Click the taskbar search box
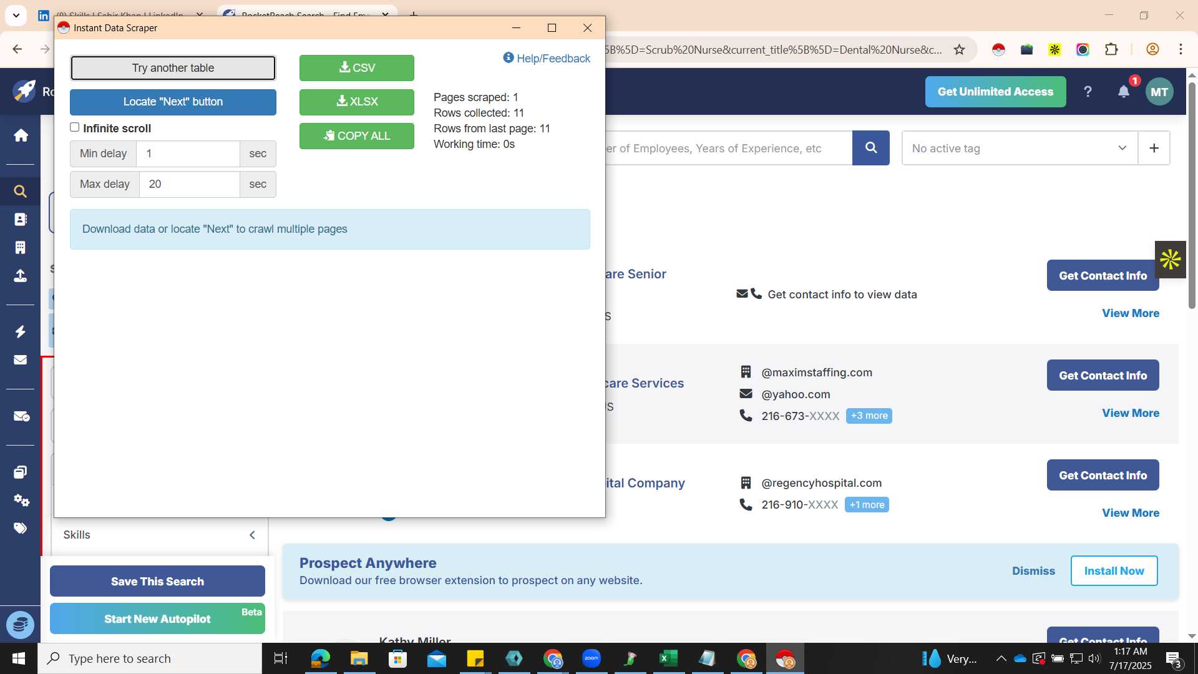This screenshot has height=674, width=1198. tap(150, 658)
